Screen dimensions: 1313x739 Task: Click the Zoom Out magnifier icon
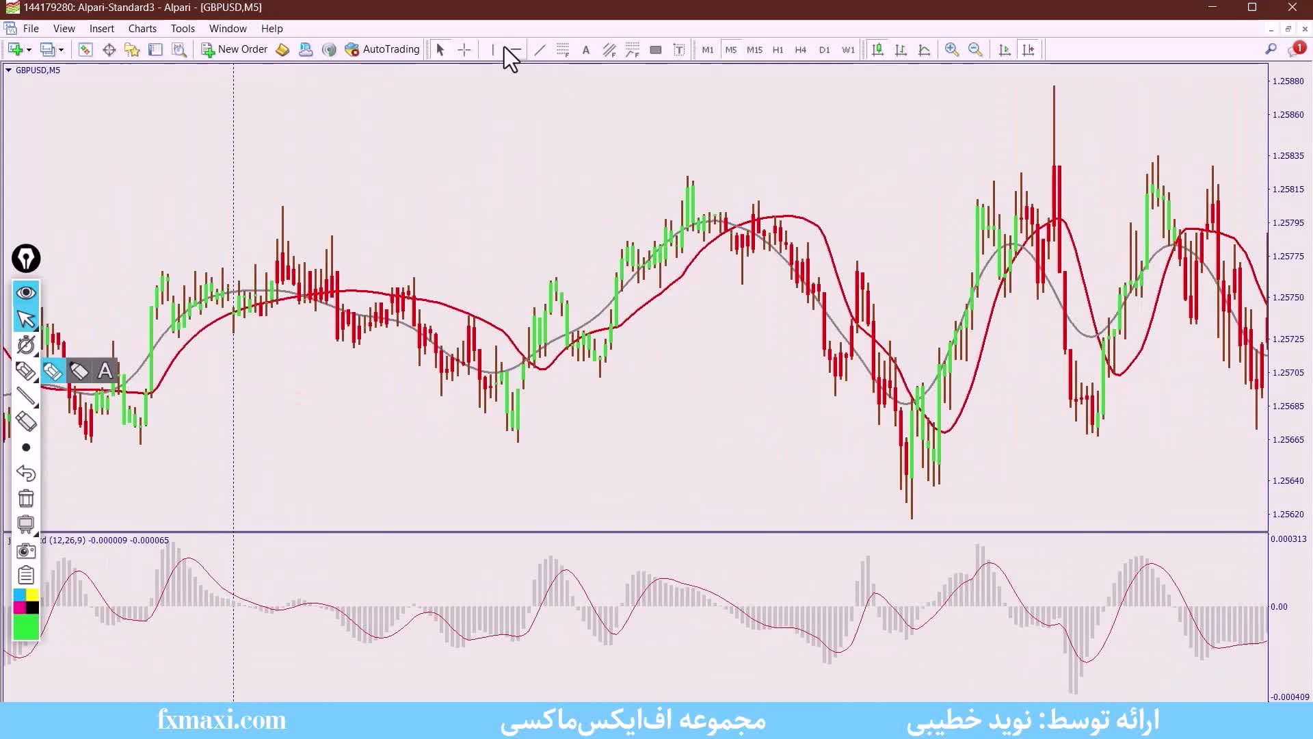click(975, 49)
